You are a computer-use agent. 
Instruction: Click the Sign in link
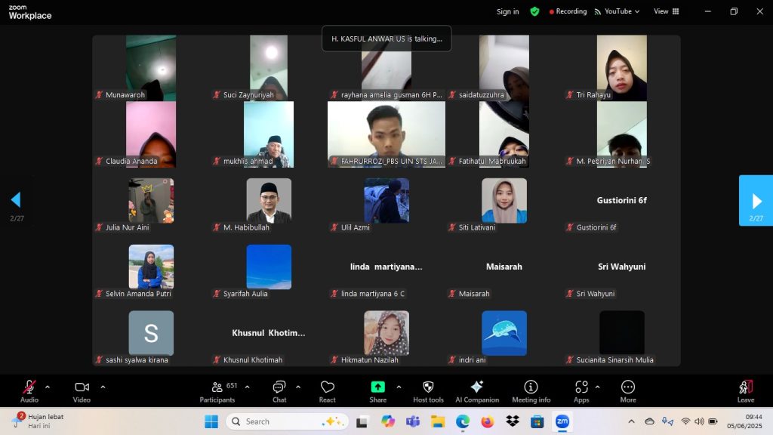[x=507, y=11]
